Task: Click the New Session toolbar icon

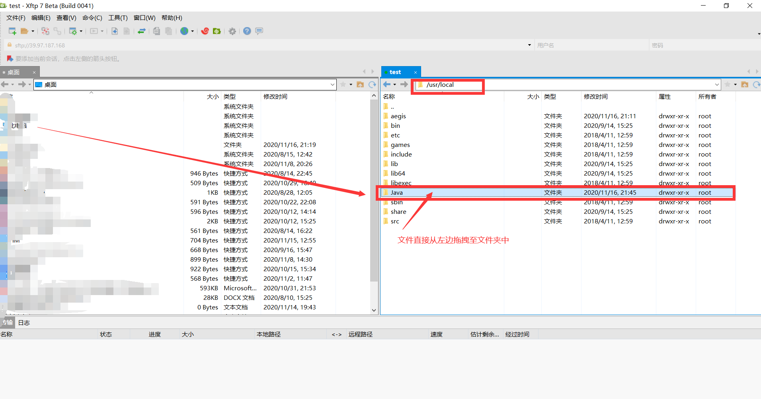Action: coord(12,31)
